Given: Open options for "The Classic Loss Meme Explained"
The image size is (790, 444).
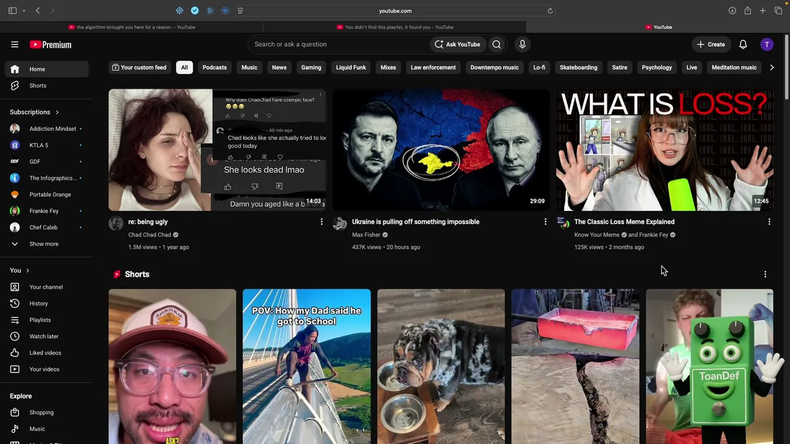Looking at the screenshot, I should pyautogui.click(x=769, y=221).
